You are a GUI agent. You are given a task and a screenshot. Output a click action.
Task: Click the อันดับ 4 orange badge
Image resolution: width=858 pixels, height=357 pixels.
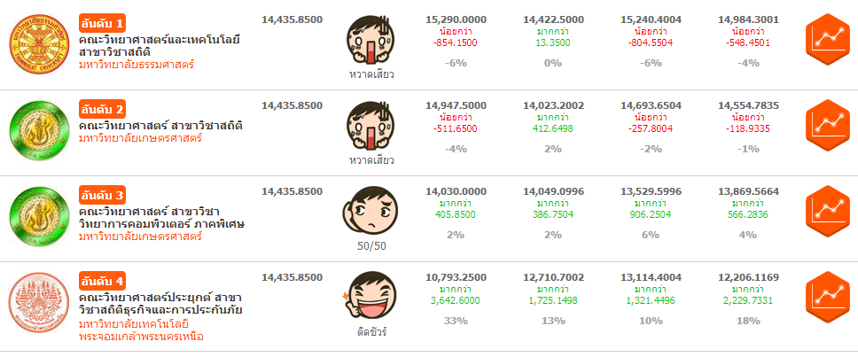[103, 281]
